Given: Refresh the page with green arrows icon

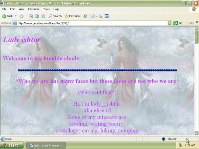Looking at the screenshot, I should click(37, 16).
